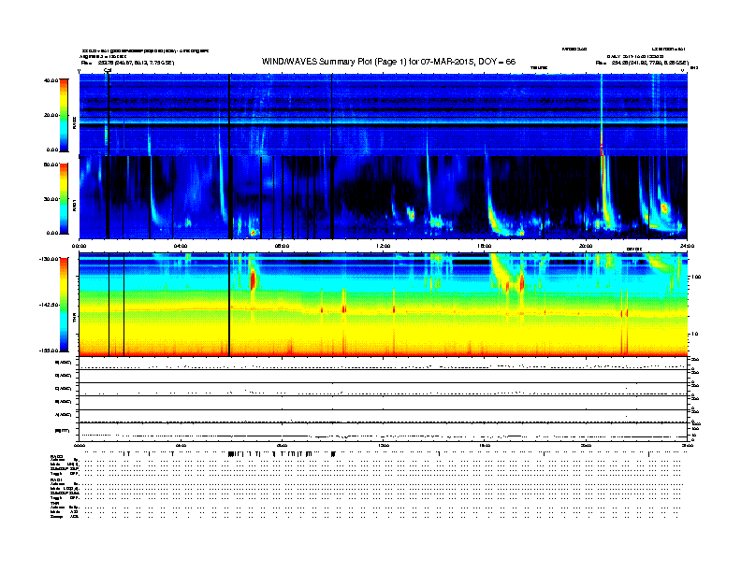Click the 24:00 time label below RAD1 panel
741x572 pixels.
tap(687, 246)
